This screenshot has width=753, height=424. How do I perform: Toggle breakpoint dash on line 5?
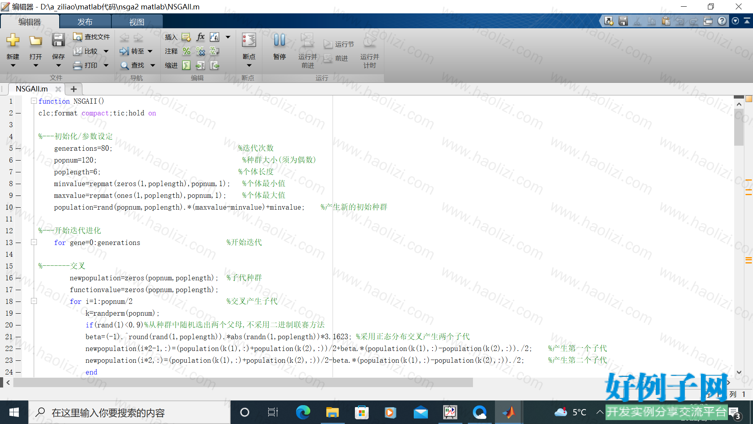pos(18,148)
